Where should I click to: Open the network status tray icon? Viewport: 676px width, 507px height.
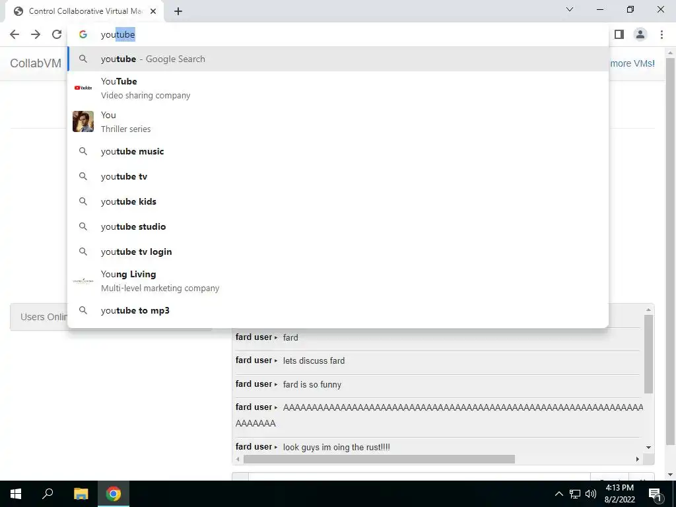575,494
